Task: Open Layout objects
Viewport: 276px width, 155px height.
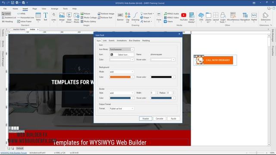Action: point(216,17)
